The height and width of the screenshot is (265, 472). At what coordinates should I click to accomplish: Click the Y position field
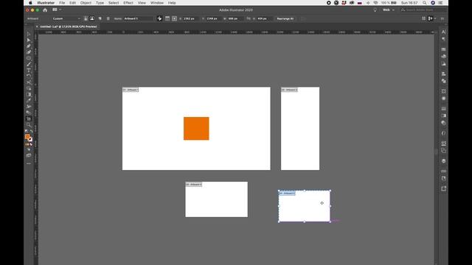(213, 18)
